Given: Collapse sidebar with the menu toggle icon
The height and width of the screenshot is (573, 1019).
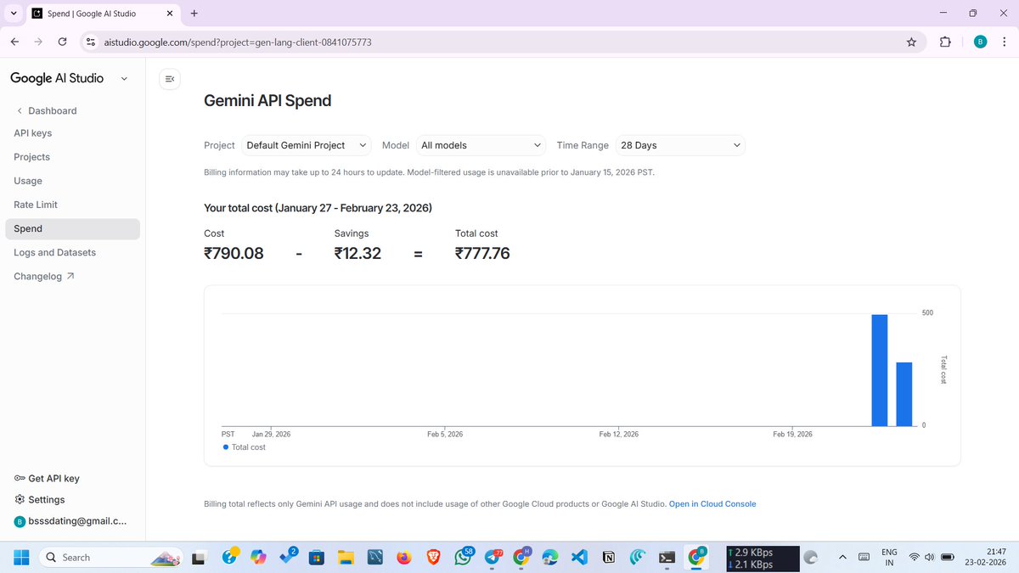Looking at the screenshot, I should tap(169, 79).
